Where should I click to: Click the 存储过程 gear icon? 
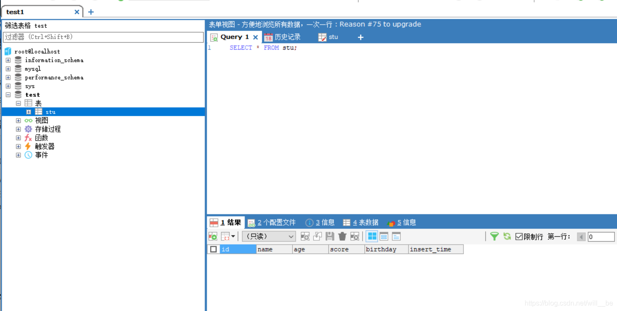[x=28, y=129]
